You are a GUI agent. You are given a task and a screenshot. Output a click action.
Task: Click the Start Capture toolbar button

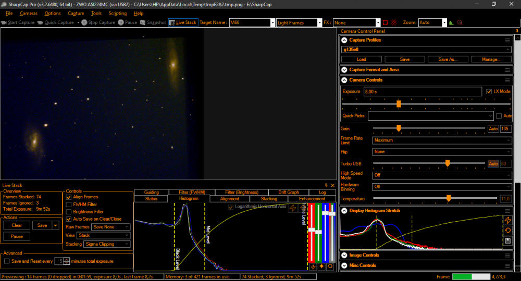click(x=18, y=22)
